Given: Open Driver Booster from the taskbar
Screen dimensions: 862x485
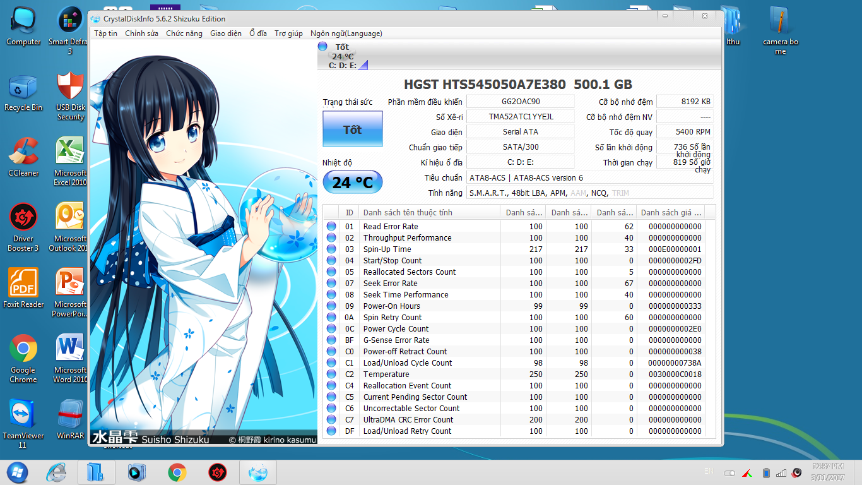Looking at the screenshot, I should click(x=217, y=472).
